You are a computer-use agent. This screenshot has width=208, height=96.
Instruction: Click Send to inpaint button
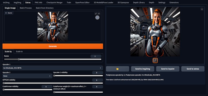tap(168, 69)
